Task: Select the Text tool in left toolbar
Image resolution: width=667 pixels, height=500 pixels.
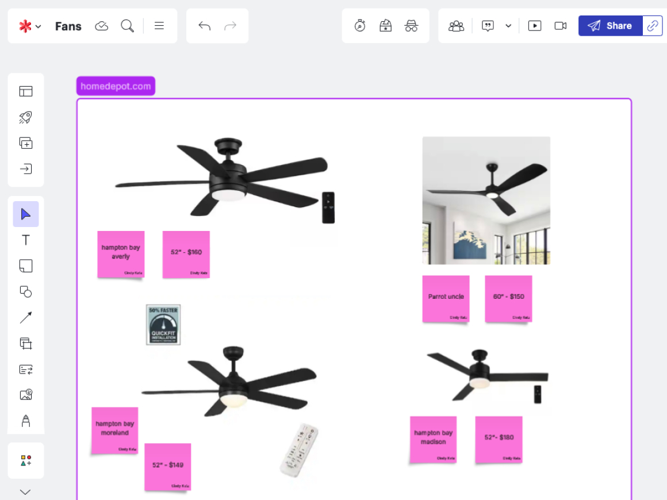Action: coord(26,240)
